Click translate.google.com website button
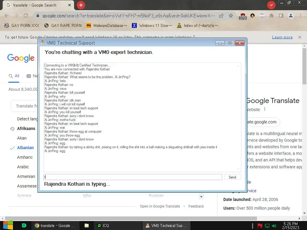Image resolution: width=307 pixels, height=230 pixels. (x=263, y=122)
